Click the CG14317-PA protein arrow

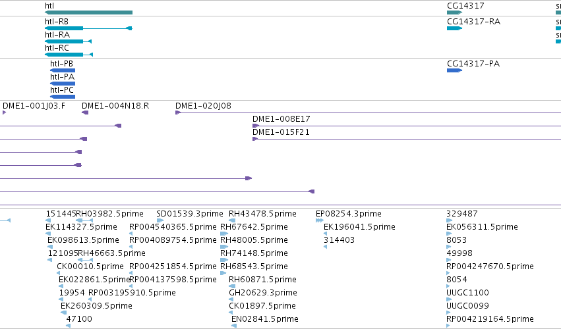coord(455,70)
